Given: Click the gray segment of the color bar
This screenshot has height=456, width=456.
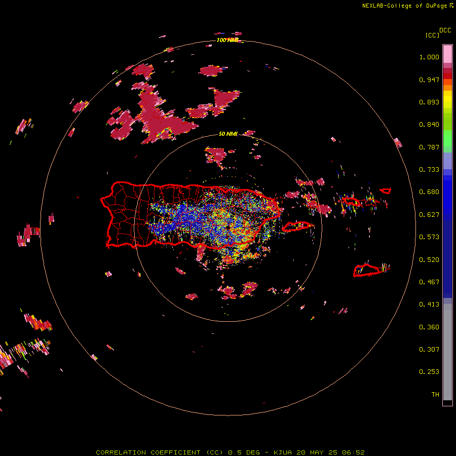Looking at the screenshot, I should pos(447,352).
